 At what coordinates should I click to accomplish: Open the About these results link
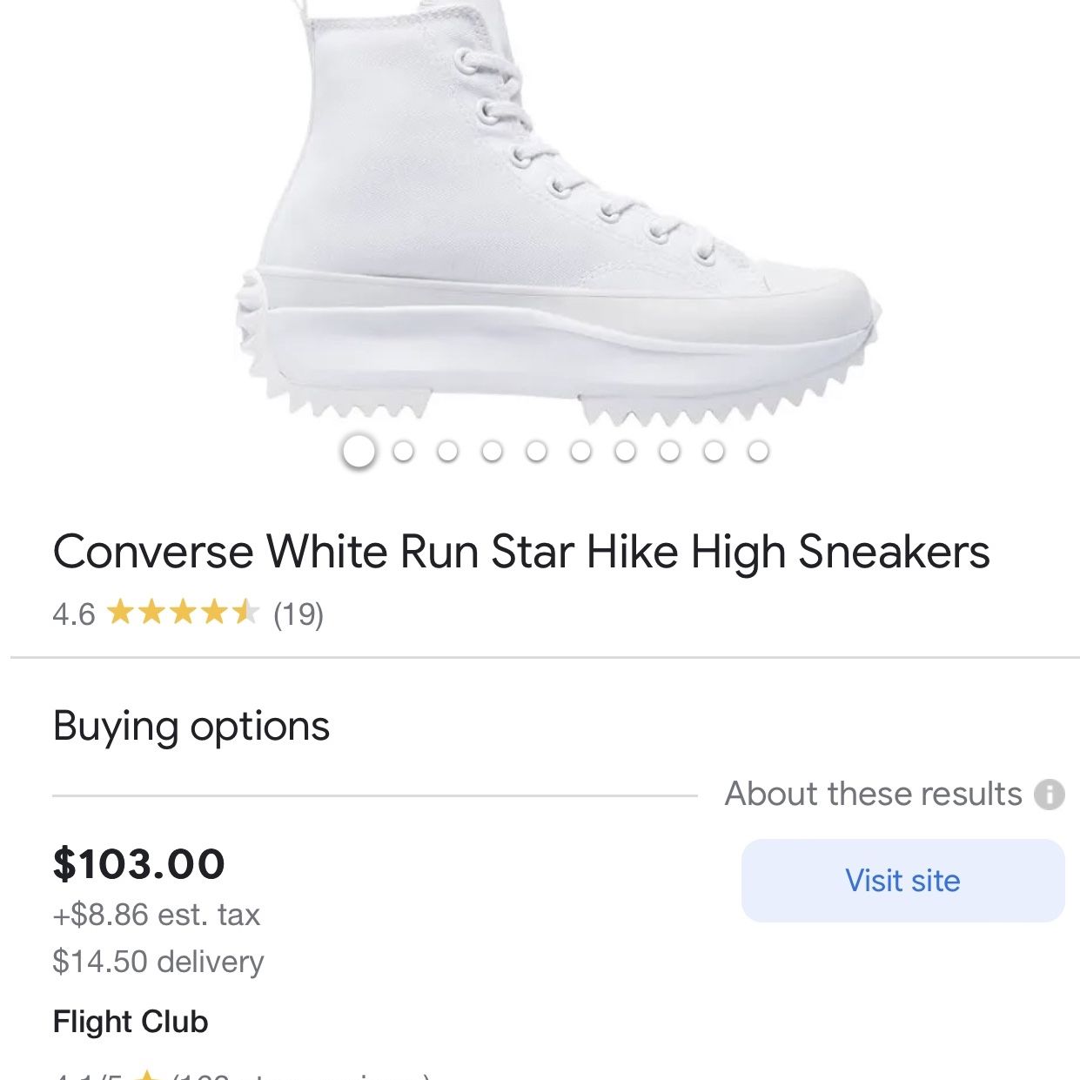873,794
